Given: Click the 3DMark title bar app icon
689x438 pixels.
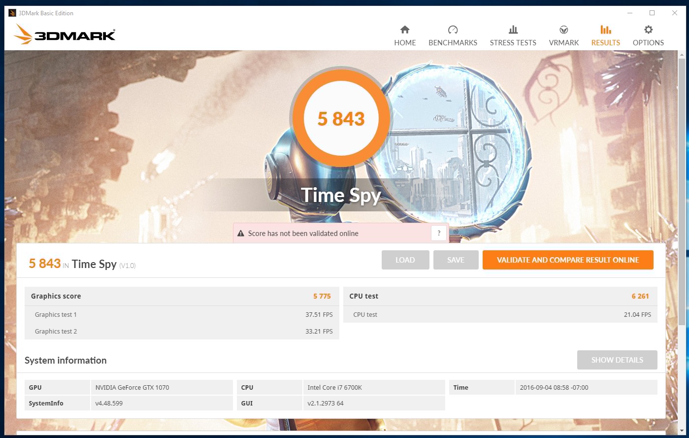Looking at the screenshot, I should (12, 13).
